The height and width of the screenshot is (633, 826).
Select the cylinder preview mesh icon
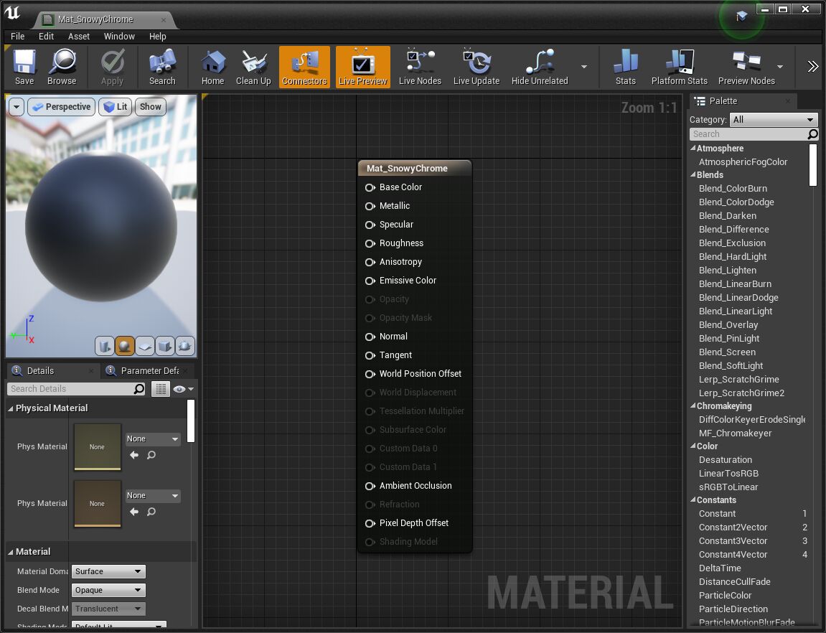click(x=105, y=347)
